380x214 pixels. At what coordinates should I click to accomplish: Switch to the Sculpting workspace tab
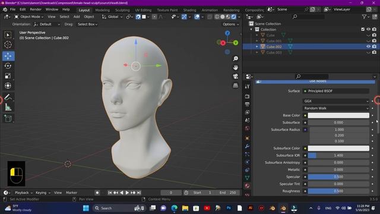click(122, 10)
